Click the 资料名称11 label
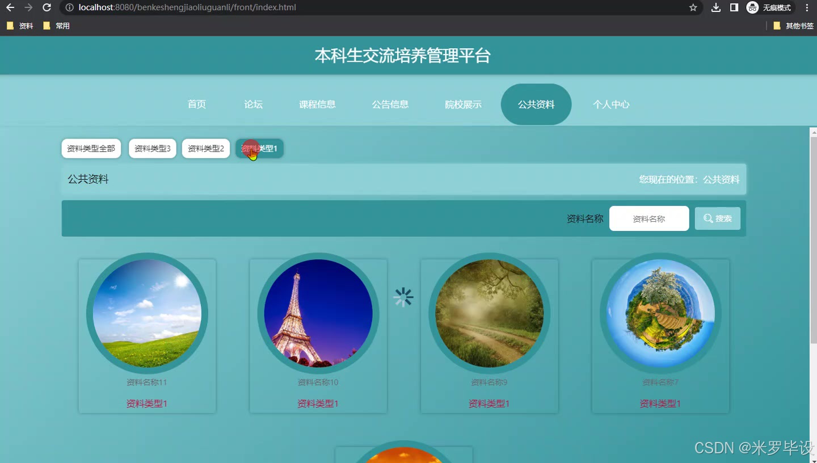 click(x=147, y=382)
